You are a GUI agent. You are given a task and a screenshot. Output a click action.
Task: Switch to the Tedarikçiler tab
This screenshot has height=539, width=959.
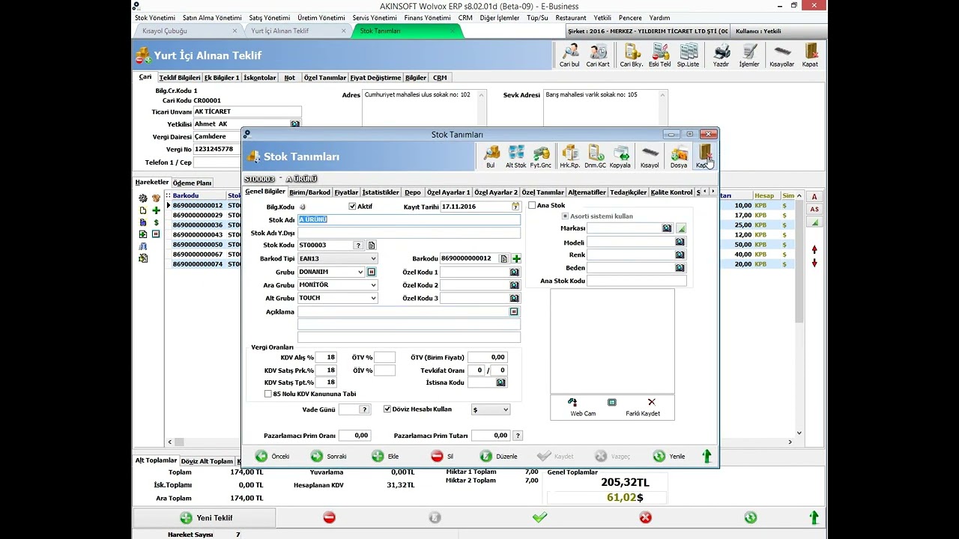(628, 192)
